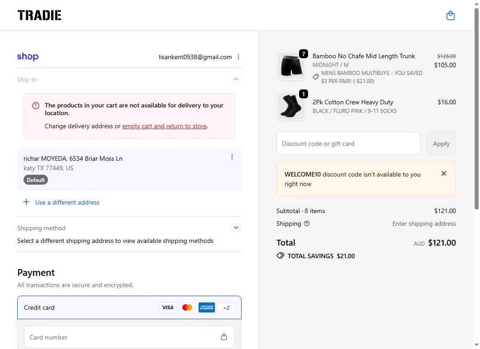Click the Card number input field

click(x=129, y=337)
